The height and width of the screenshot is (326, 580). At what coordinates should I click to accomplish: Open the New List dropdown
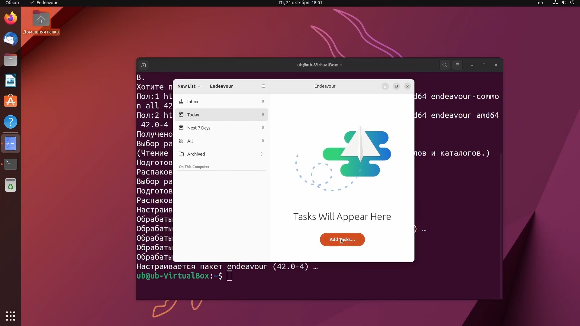189,86
